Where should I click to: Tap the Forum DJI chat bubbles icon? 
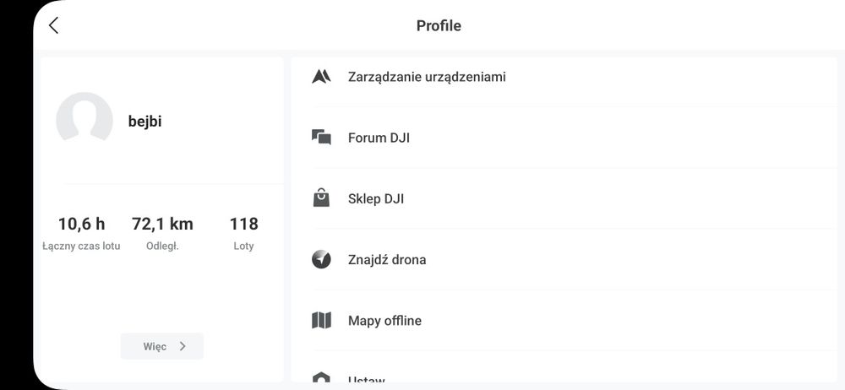321,138
